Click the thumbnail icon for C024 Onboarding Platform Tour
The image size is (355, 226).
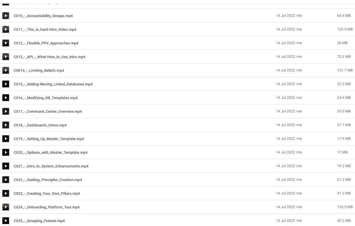(x=6, y=207)
